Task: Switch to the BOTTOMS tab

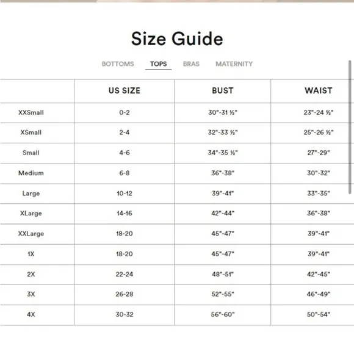Action: 118,64
